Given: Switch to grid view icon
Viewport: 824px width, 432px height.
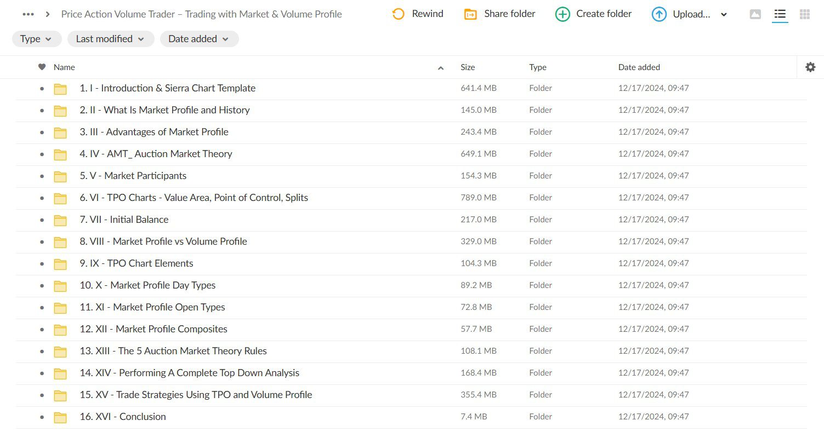Looking at the screenshot, I should coord(805,15).
